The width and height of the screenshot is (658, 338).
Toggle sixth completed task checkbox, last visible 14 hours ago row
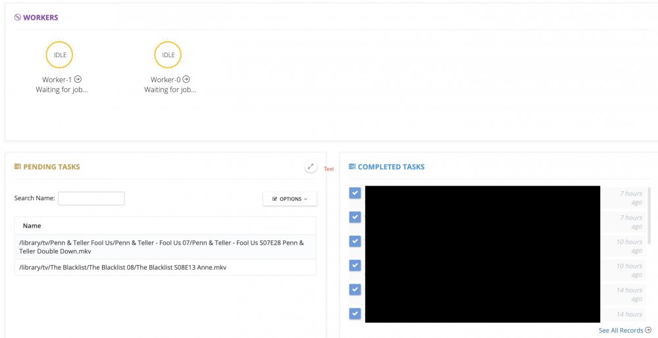tap(355, 314)
